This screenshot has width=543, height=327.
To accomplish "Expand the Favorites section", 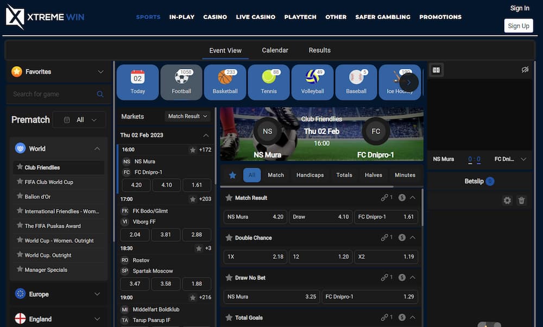I will tap(100, 72).
